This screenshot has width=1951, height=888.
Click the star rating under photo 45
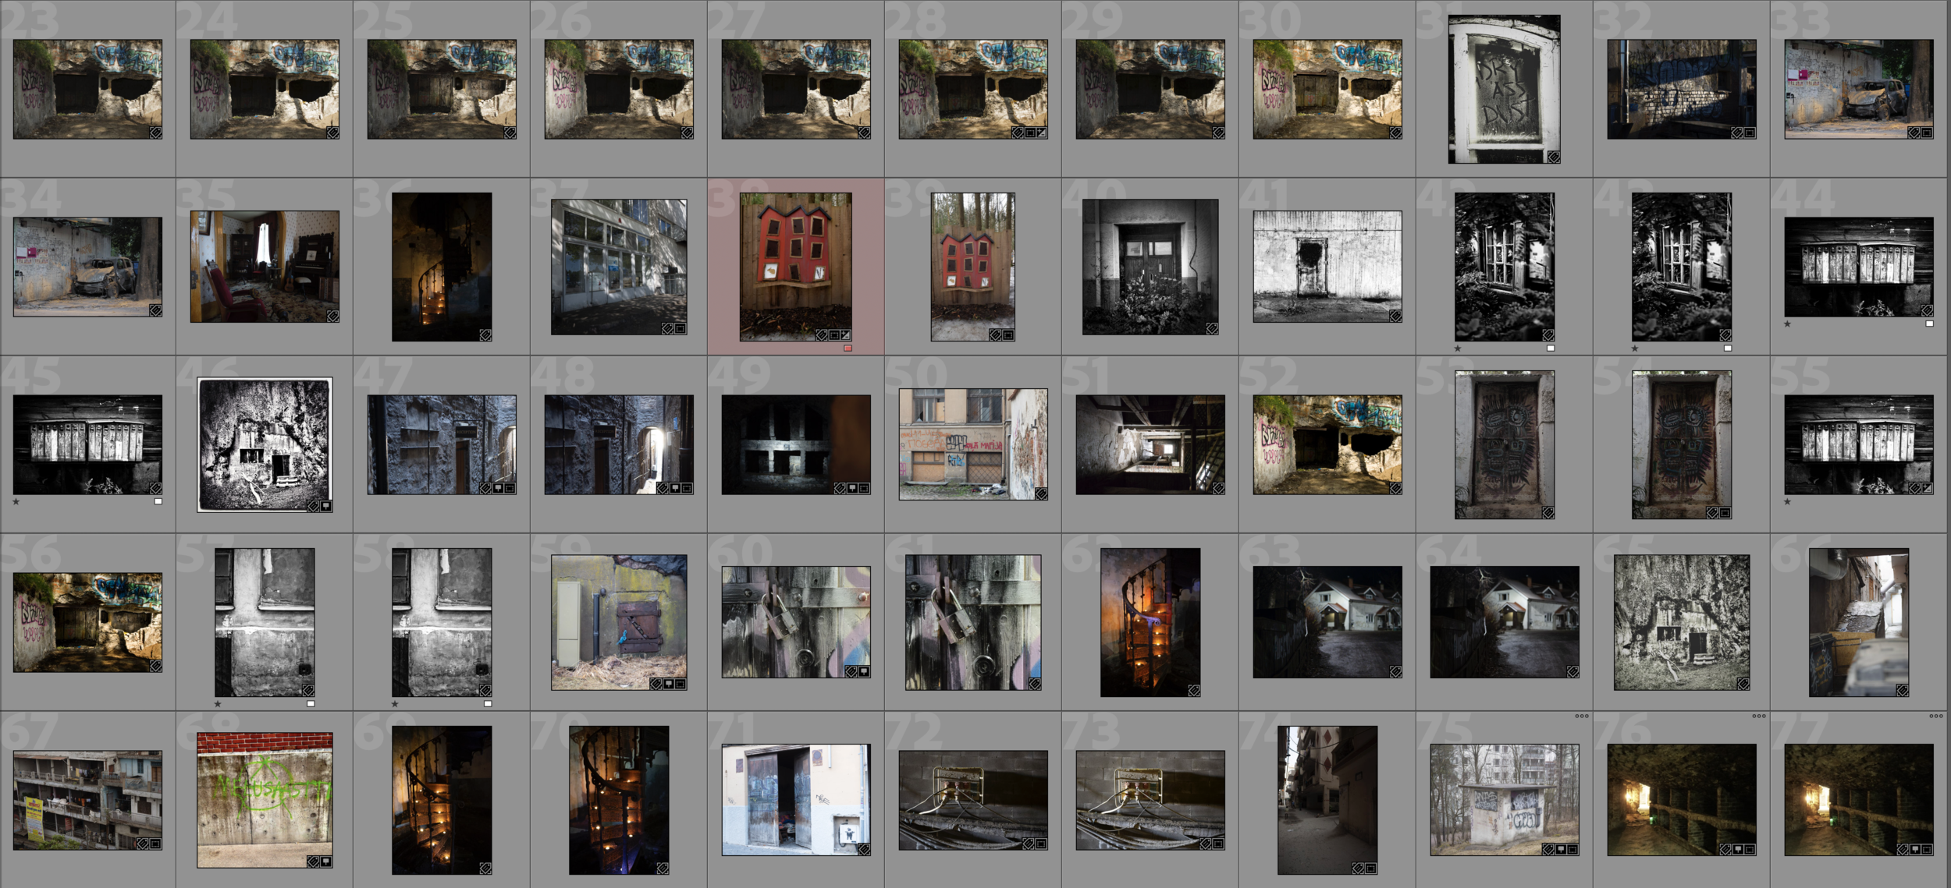click(16, 501)
